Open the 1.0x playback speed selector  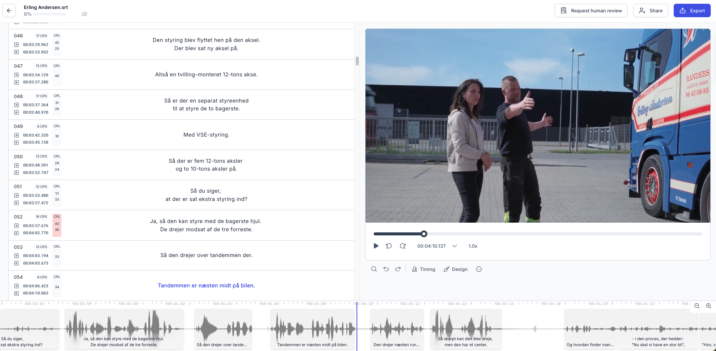pyautogui.click(x=473, y=246)
